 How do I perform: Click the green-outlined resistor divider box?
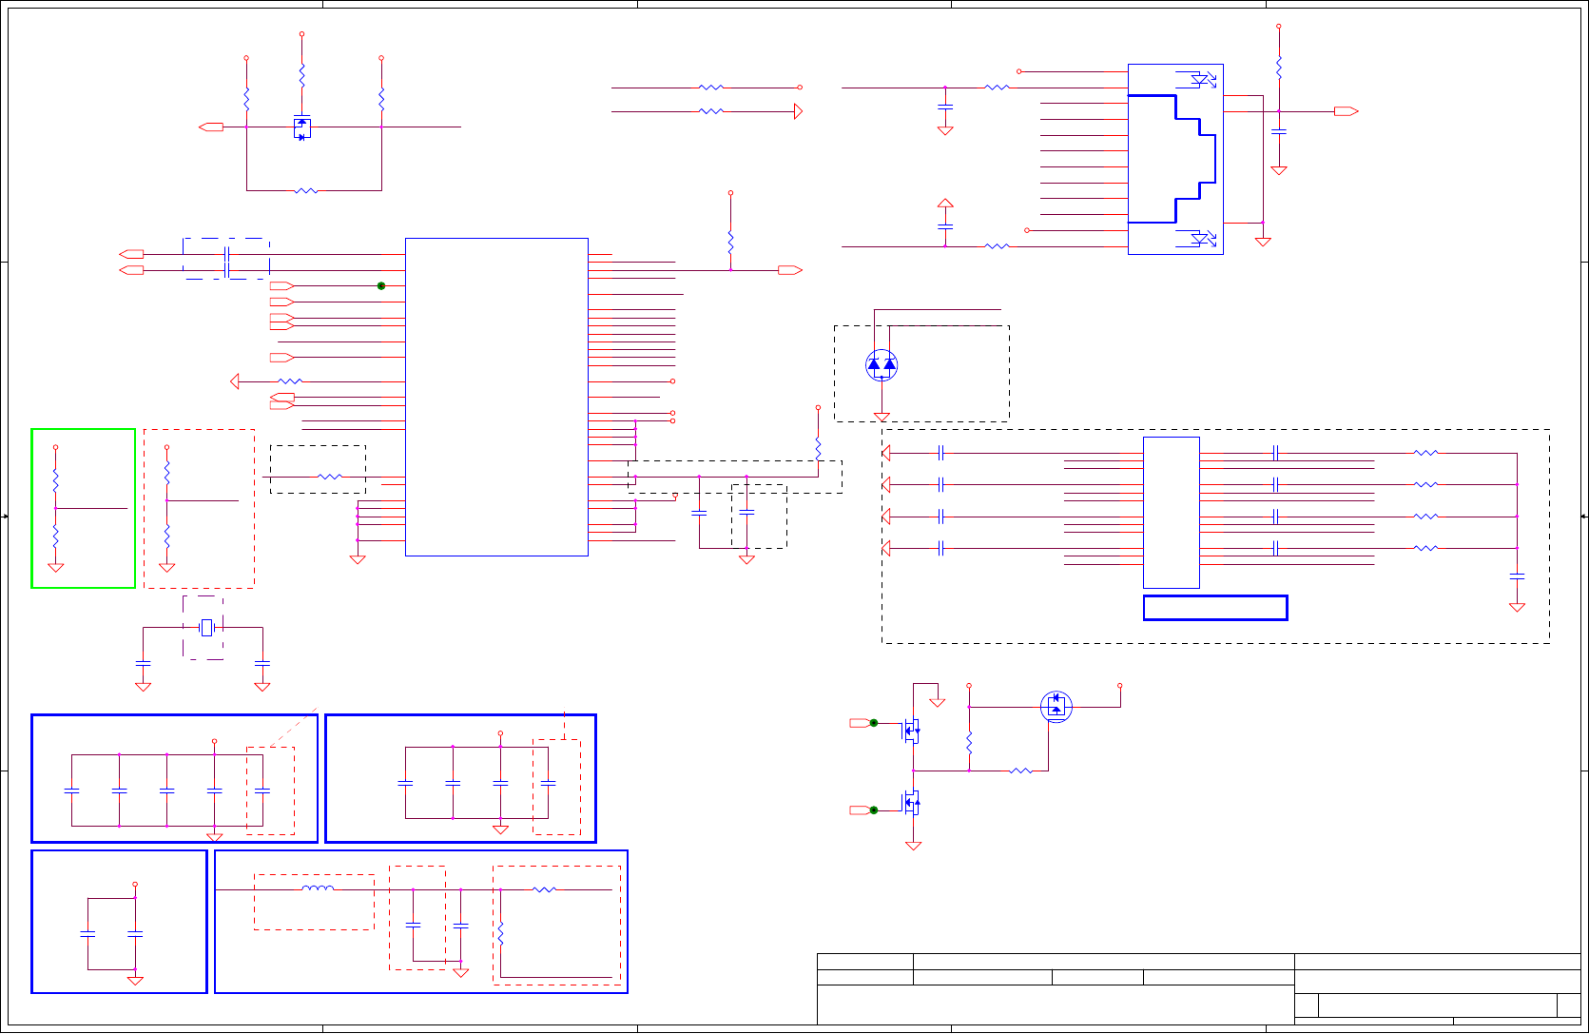coord(84,508)
